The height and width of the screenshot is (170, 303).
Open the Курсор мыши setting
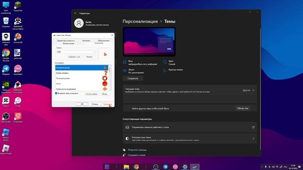pyautogui.click(x=173, y=70)
